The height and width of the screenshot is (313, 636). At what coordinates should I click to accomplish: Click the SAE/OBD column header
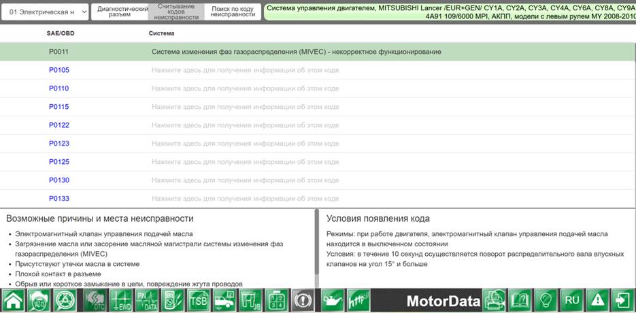tap(61, 33)
